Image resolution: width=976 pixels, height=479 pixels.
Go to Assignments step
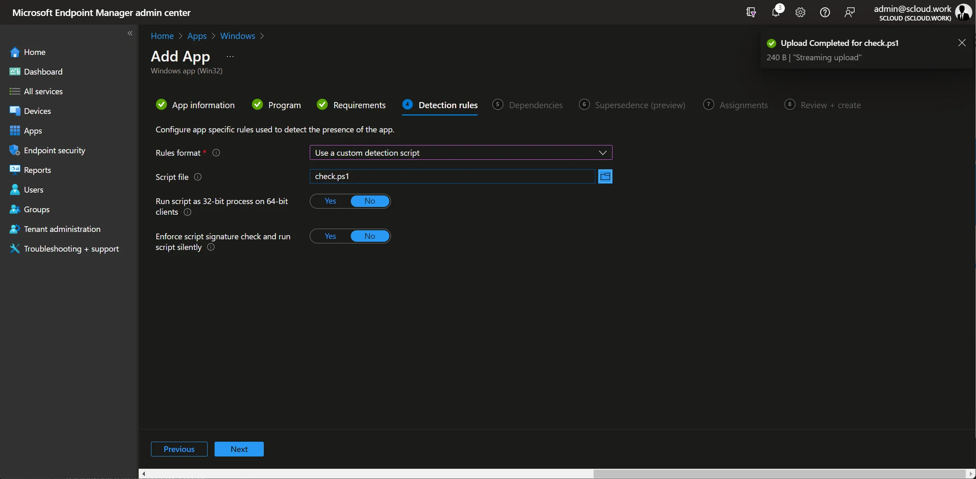736,105
